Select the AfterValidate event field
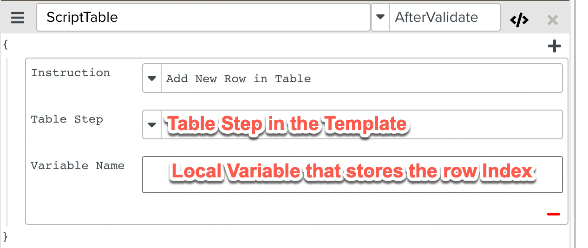This screenshot has width=588, height=248. point(444,18)
